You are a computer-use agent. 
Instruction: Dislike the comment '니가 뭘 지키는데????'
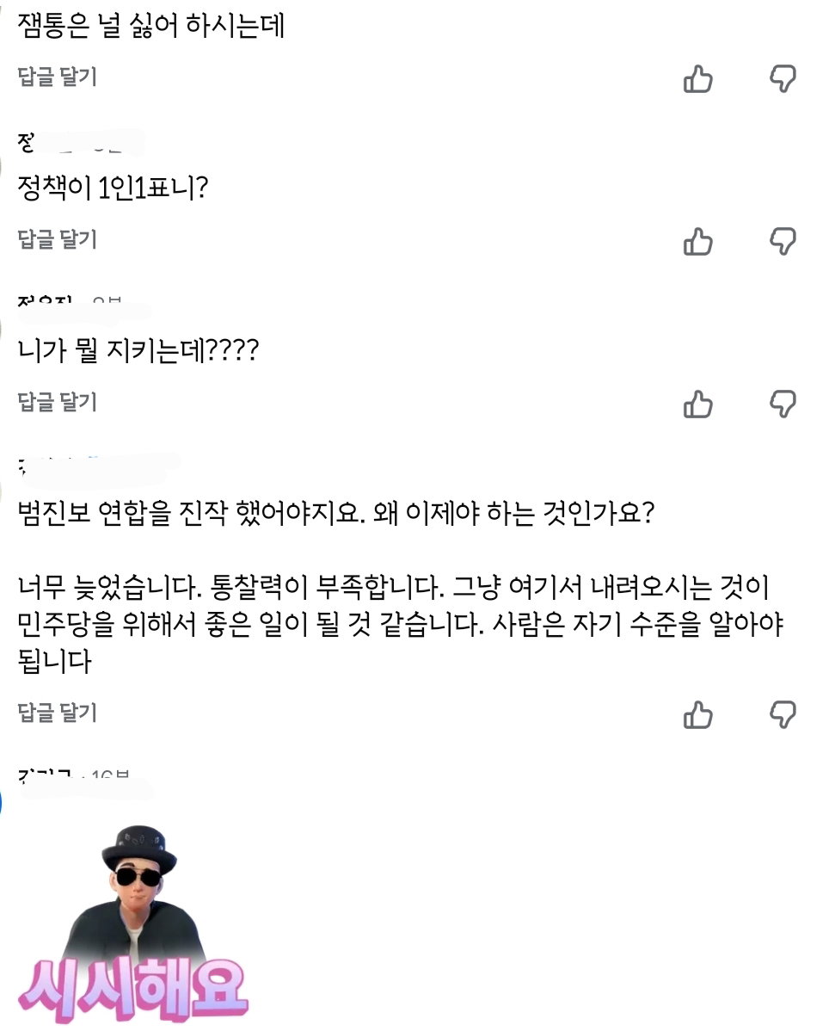coord(783,404)
